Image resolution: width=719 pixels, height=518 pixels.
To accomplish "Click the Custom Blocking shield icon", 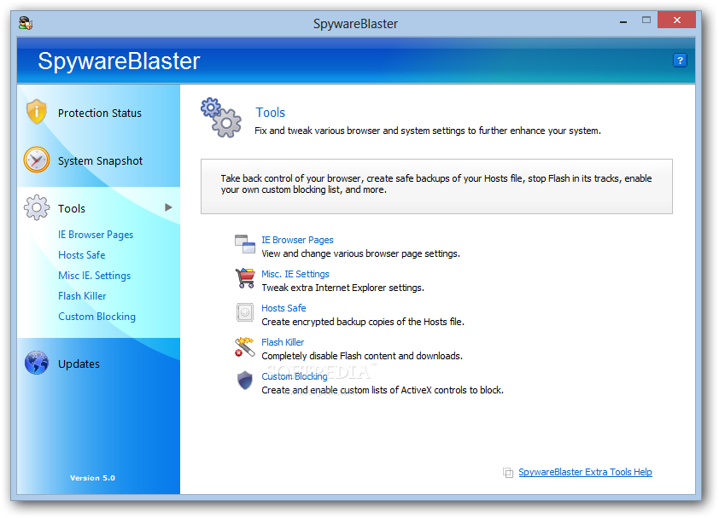I will point(245,381).
